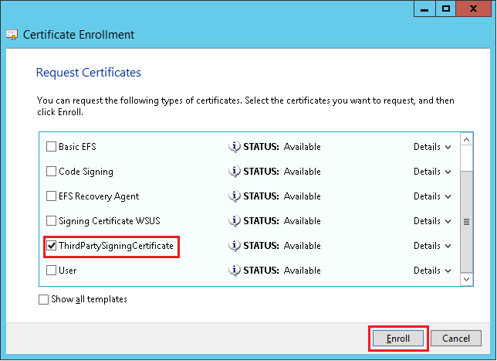Uncheck the ThirdPartySigningCertificate checkbox

pyautogui.click(x=52, y=246)
